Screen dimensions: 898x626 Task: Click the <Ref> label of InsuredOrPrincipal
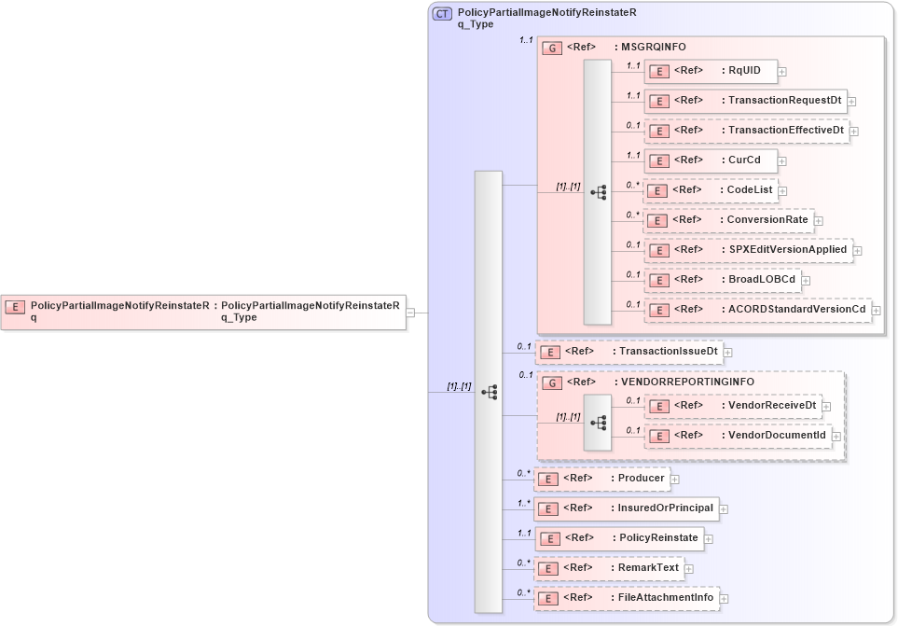[576, 508]
